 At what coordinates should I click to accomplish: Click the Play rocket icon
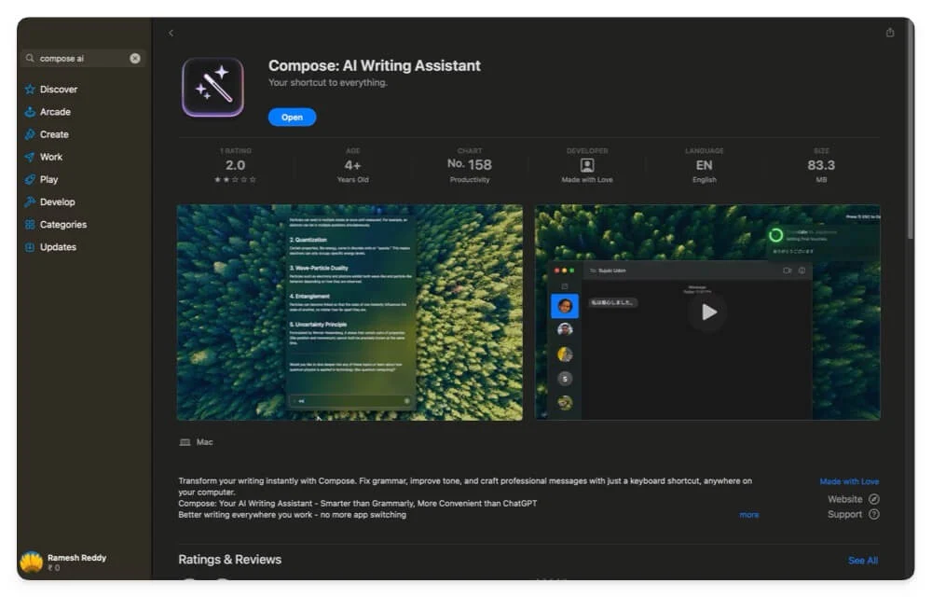(x=30, y=180)
